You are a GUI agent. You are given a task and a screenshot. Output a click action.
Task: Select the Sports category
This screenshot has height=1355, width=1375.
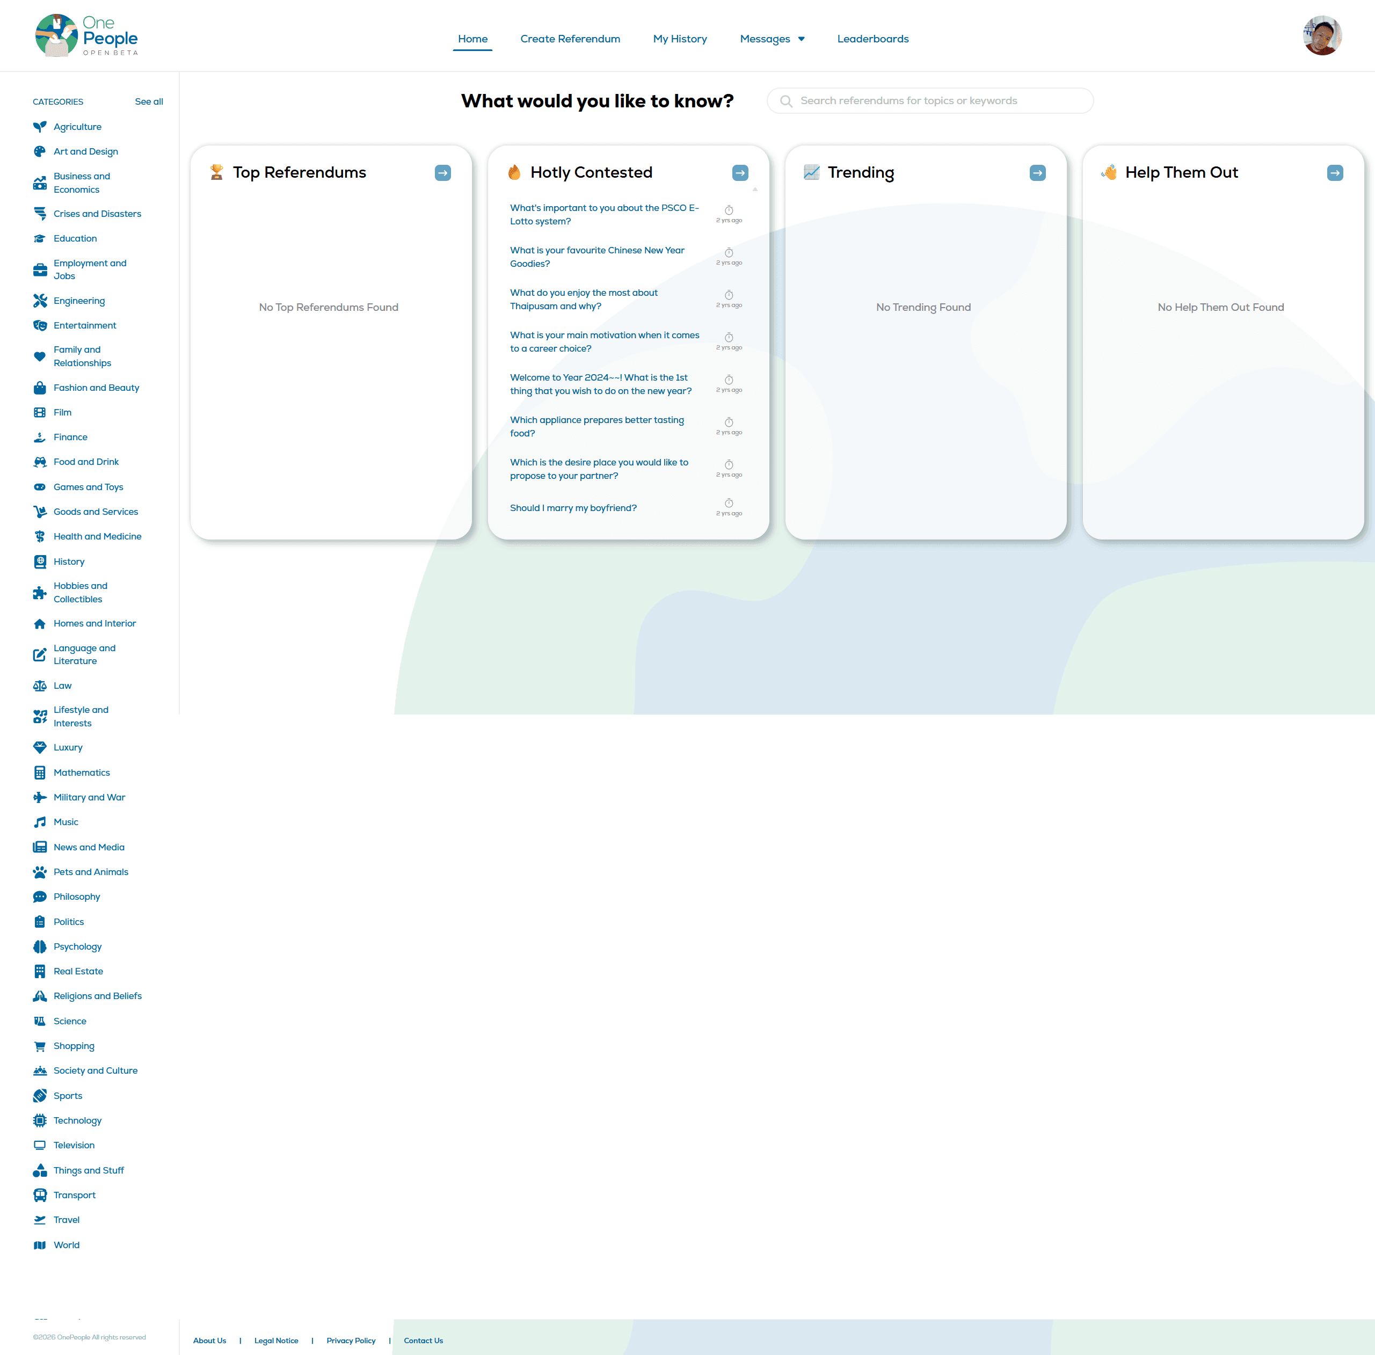[x=68, y=1096]
